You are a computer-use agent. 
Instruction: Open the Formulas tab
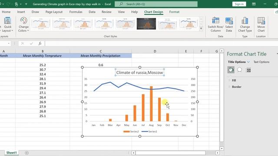76,12
